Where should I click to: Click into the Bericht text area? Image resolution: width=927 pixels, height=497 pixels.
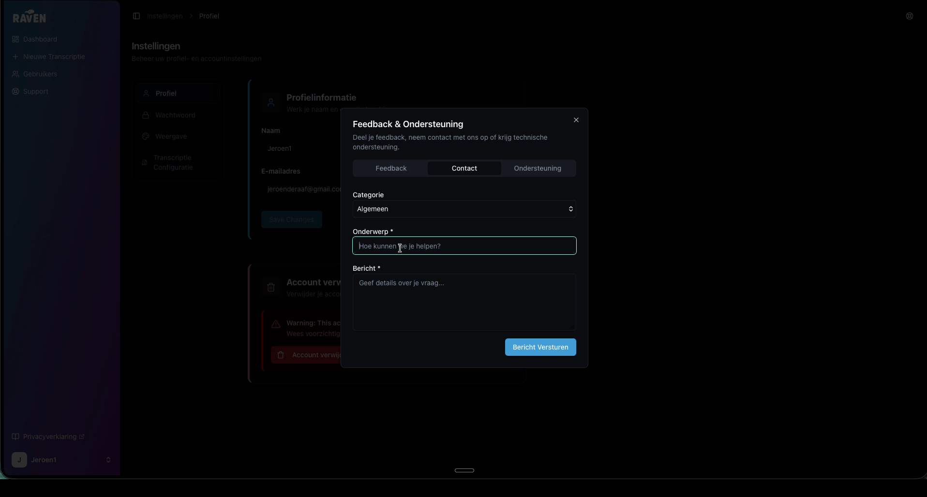pyautogui.click(x=464, y=302)
